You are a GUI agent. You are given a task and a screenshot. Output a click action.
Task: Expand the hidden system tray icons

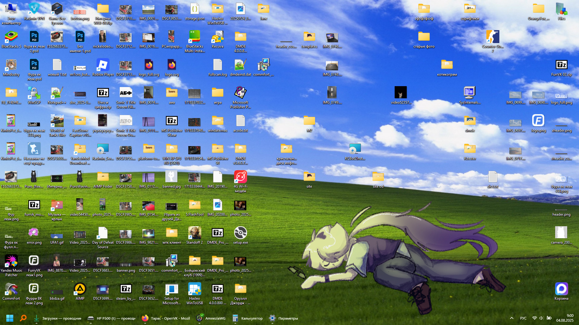pos(512,318)
